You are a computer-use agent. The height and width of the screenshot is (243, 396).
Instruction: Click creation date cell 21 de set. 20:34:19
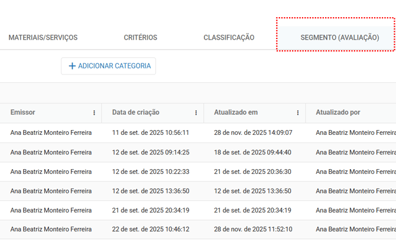click(x=151, y=210)
